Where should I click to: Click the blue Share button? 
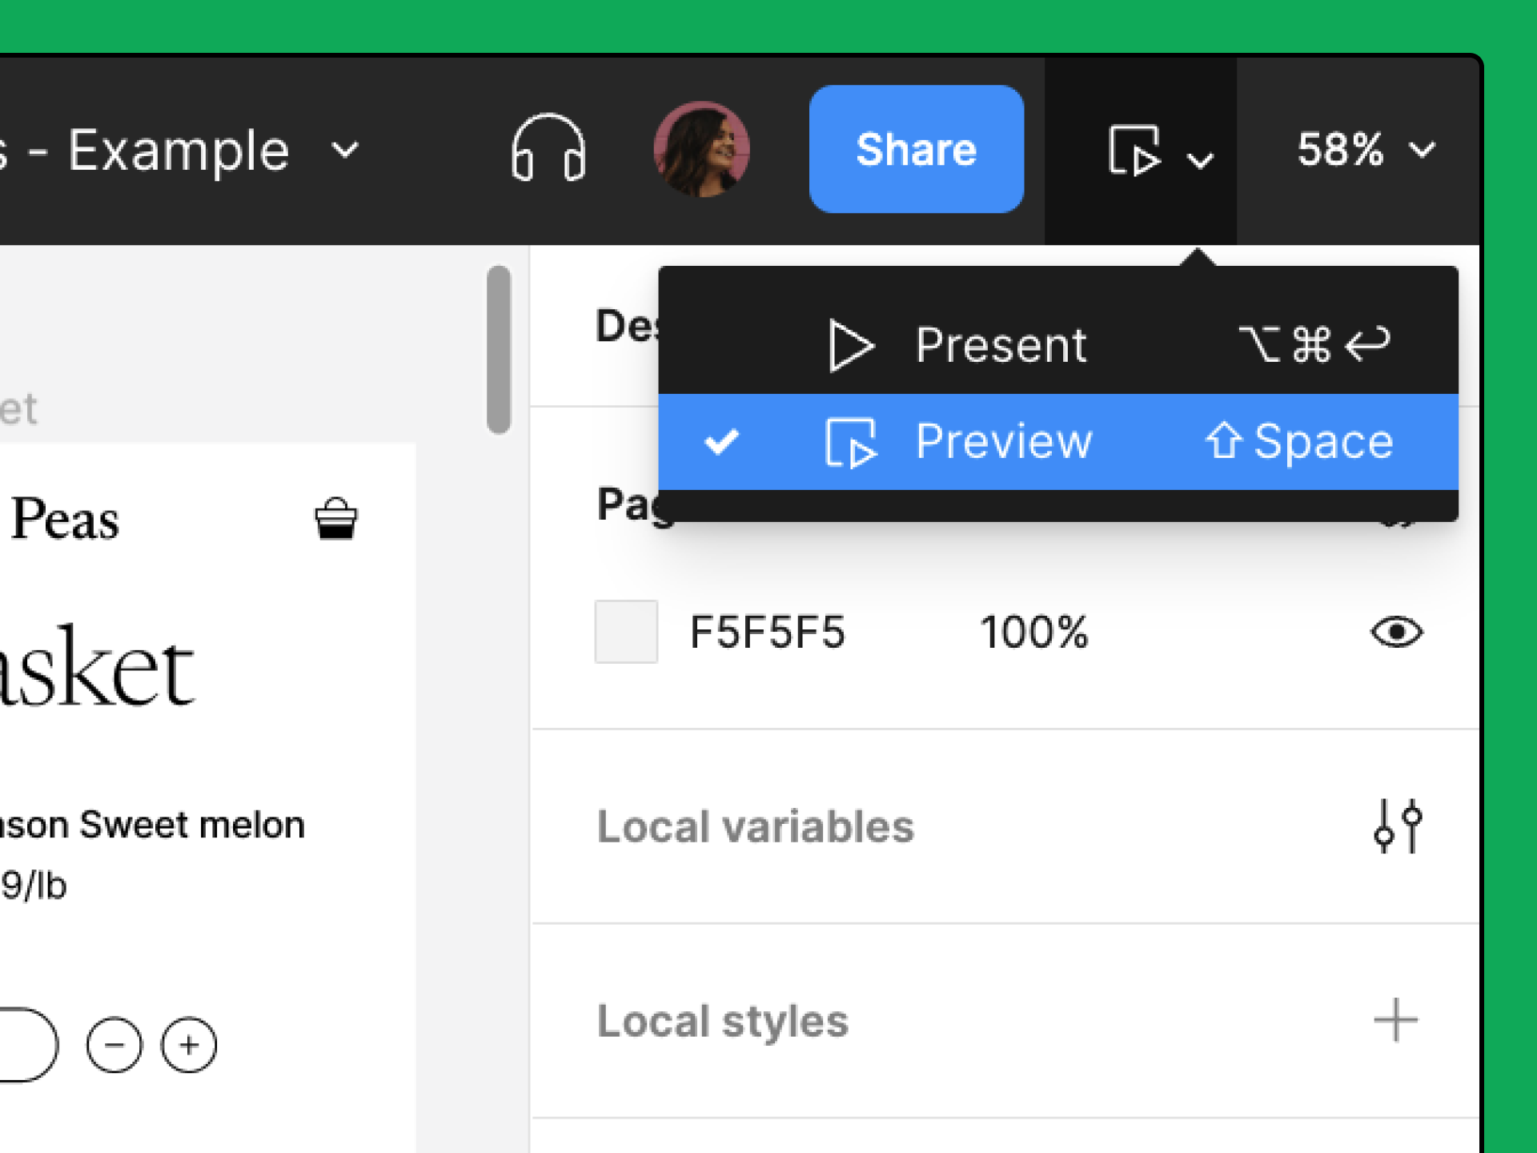[916, 149]
